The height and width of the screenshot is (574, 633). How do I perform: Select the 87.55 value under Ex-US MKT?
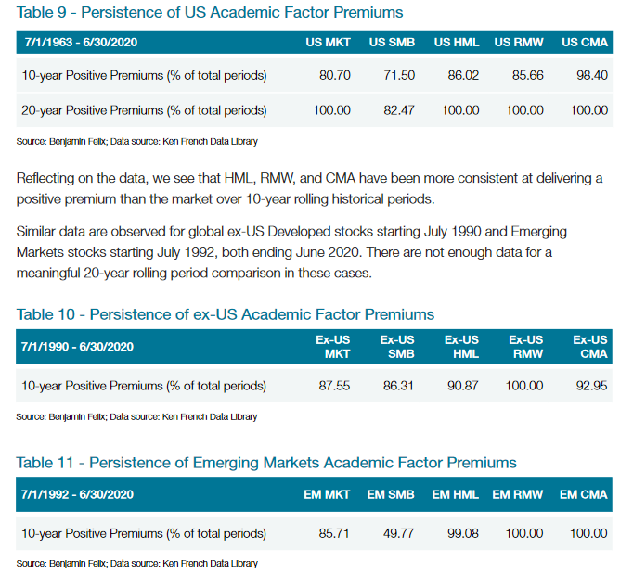coord(334,386)
